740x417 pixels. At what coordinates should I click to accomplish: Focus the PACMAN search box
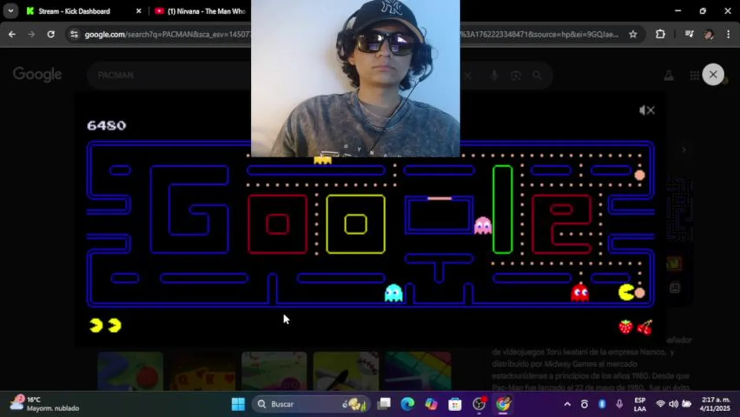tap(174, 75)
